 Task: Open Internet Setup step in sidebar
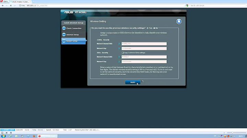pyautogui.click(x=73, y=34)
